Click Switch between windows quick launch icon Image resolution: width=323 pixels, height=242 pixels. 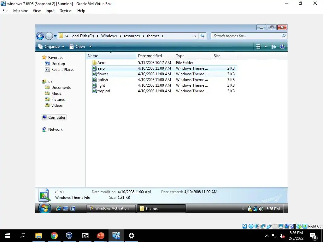73,209
